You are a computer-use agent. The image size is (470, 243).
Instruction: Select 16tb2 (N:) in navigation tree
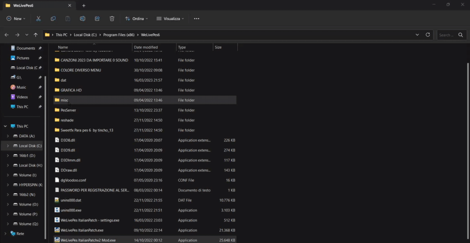click(x=27, y=195)
